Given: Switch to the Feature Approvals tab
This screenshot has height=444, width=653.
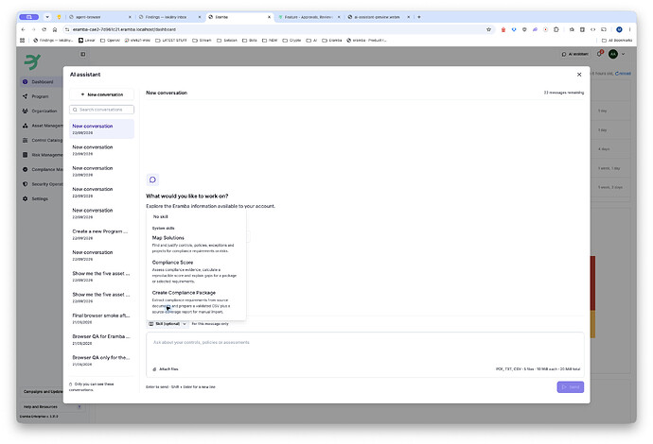Looking at the screenshot, I should 308,17.
